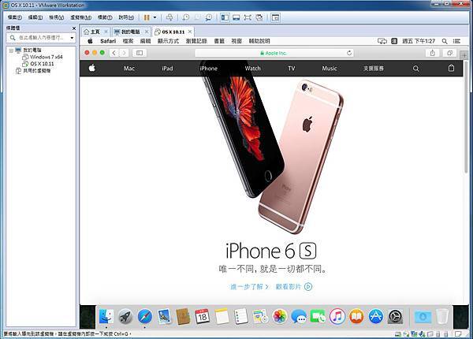
Task: Click the send Ctrl+Alt+Del toolbar icon
Action: pyautogui.click(x=169, y=17)
